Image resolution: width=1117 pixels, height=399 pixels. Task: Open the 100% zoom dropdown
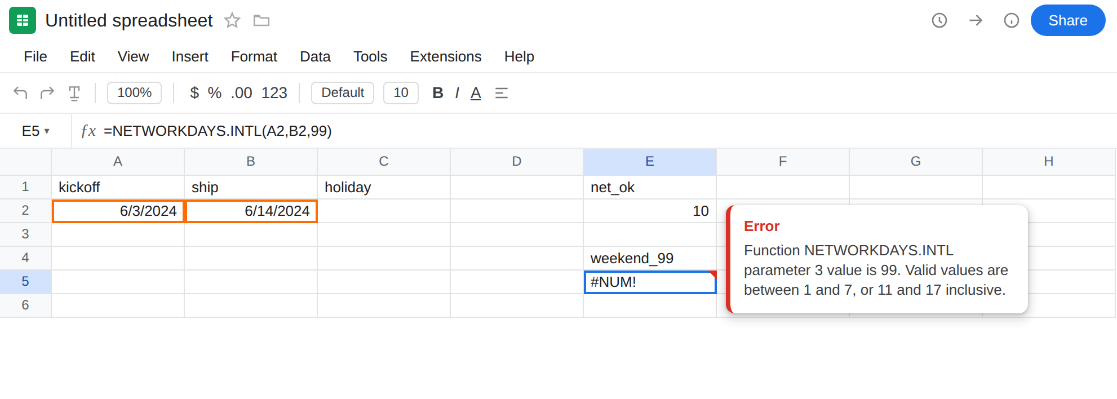[x=134, y=93]
